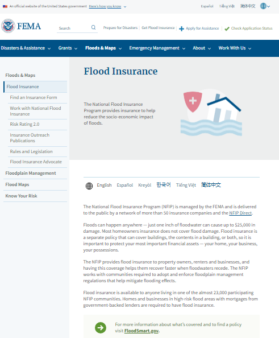Click the FEMA logo seal

8,26
